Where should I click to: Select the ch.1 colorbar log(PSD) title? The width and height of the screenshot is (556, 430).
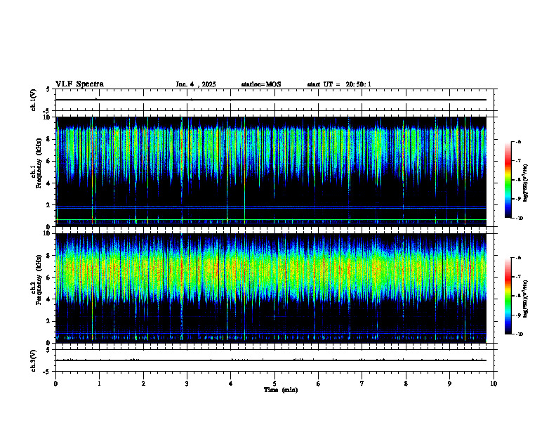click(x=526, y=183)
